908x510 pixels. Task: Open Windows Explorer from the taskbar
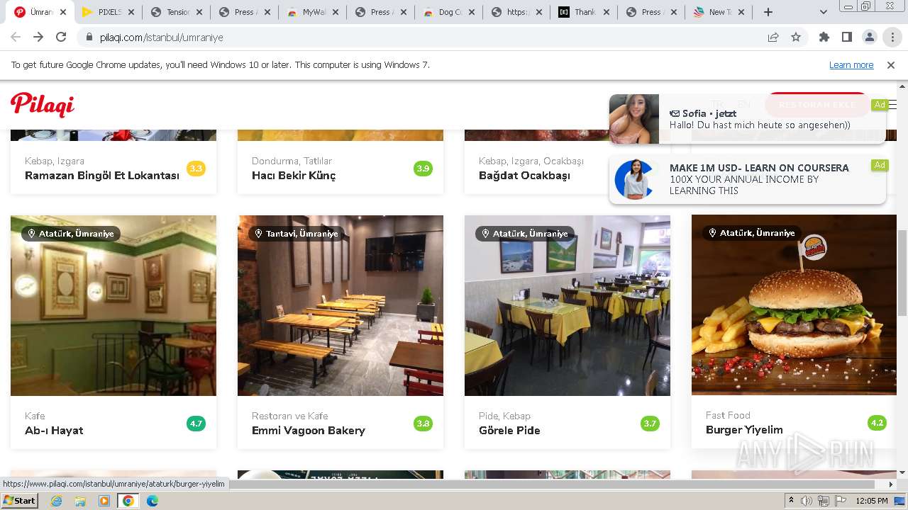pos(80,501)
